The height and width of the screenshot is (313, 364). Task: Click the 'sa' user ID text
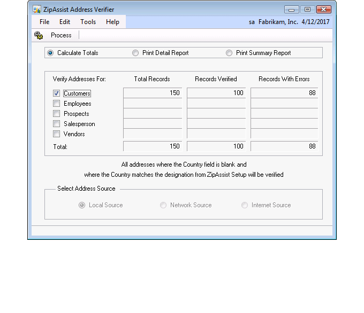252,22
